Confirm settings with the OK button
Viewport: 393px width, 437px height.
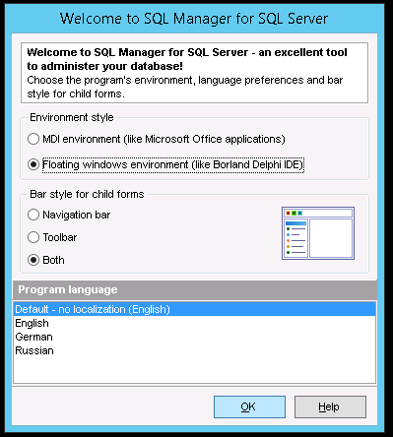[x=249, y=406]
